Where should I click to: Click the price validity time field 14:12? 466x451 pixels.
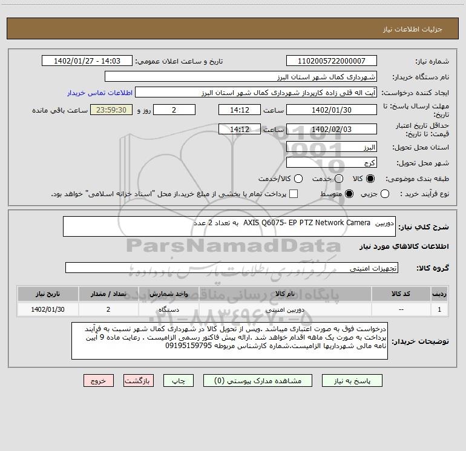click(x=240, y=129)
